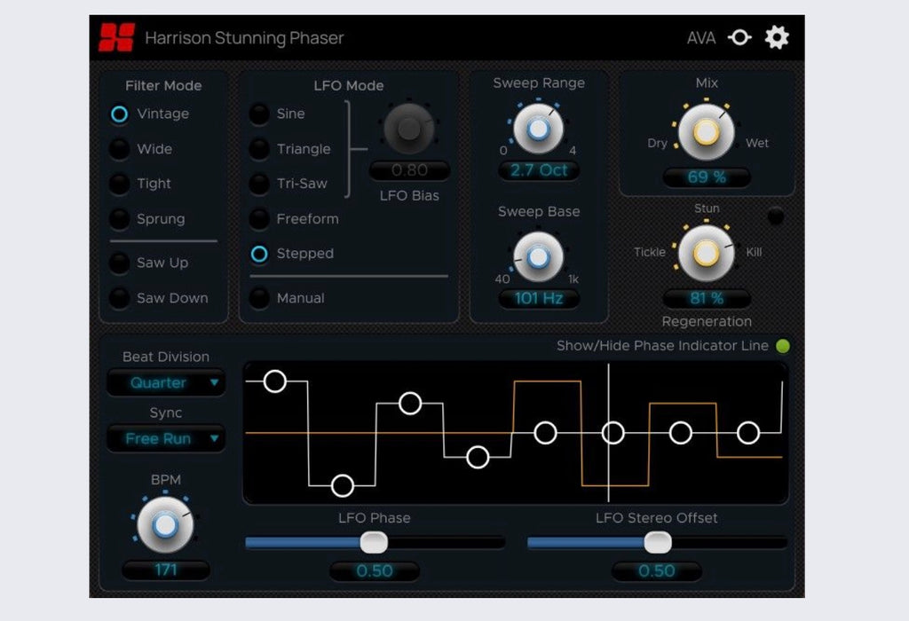Select Tight filter mode
The image size is (909, 621).
(x=120, y=184)
